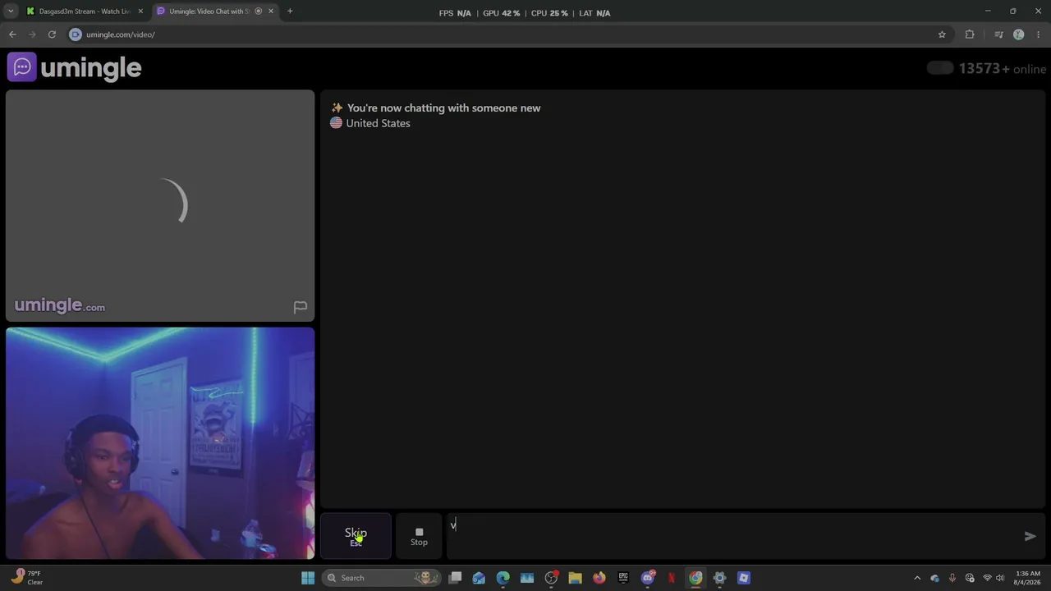Open the volume speaker tray icon
The image size is (1051, 591).
point(1000,578)
